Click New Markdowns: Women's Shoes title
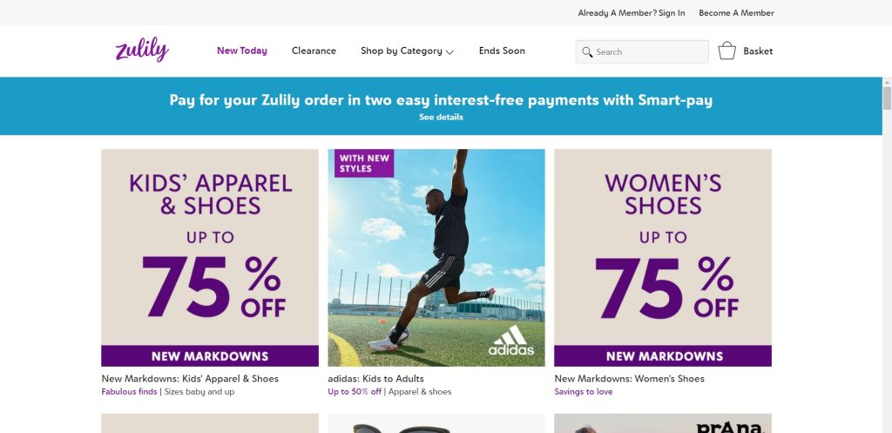 pos(629,379)
